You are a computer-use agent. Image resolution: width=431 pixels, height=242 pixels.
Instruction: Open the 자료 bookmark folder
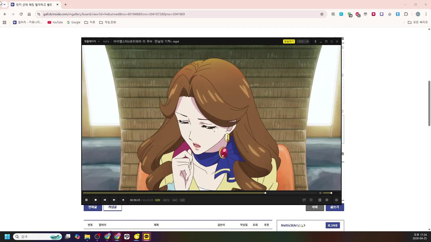pyautogui.click(x=90, y=23)
